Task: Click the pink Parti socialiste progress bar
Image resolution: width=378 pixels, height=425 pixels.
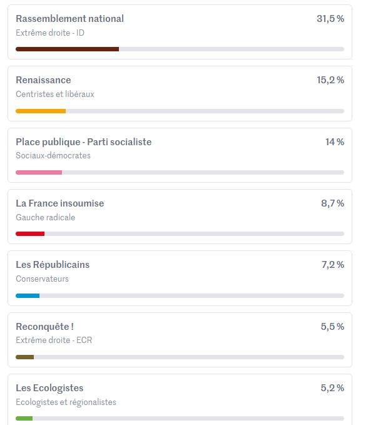Action: click(x=39, y=172)
